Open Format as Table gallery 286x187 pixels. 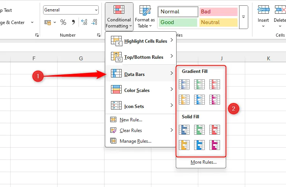click(x=145, y=17)
